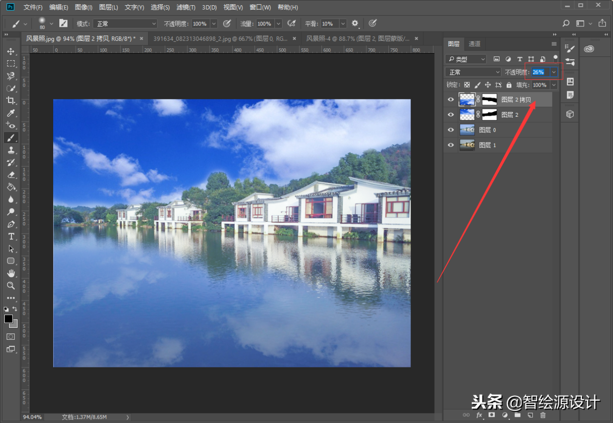Select the Path Selection tool
The width and height of the screenshot is (613, 423).
tap(11, 249)
